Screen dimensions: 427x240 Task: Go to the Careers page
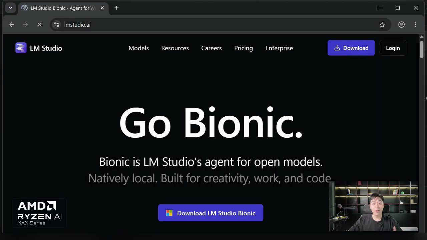[211, 48]
